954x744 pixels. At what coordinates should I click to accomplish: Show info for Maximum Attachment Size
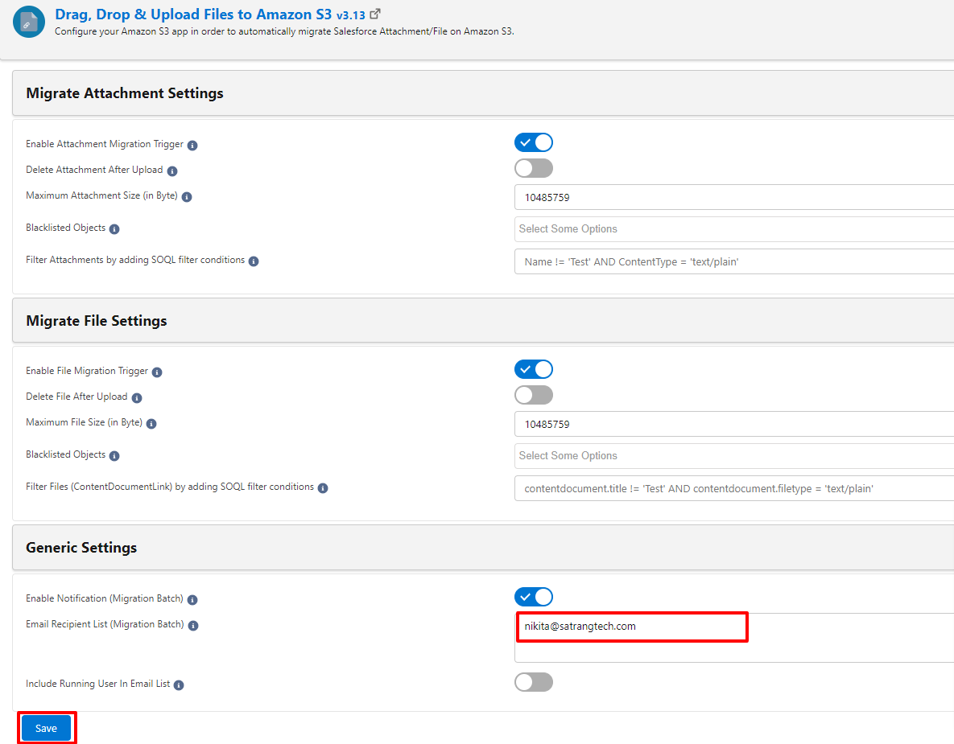(187, 197)
